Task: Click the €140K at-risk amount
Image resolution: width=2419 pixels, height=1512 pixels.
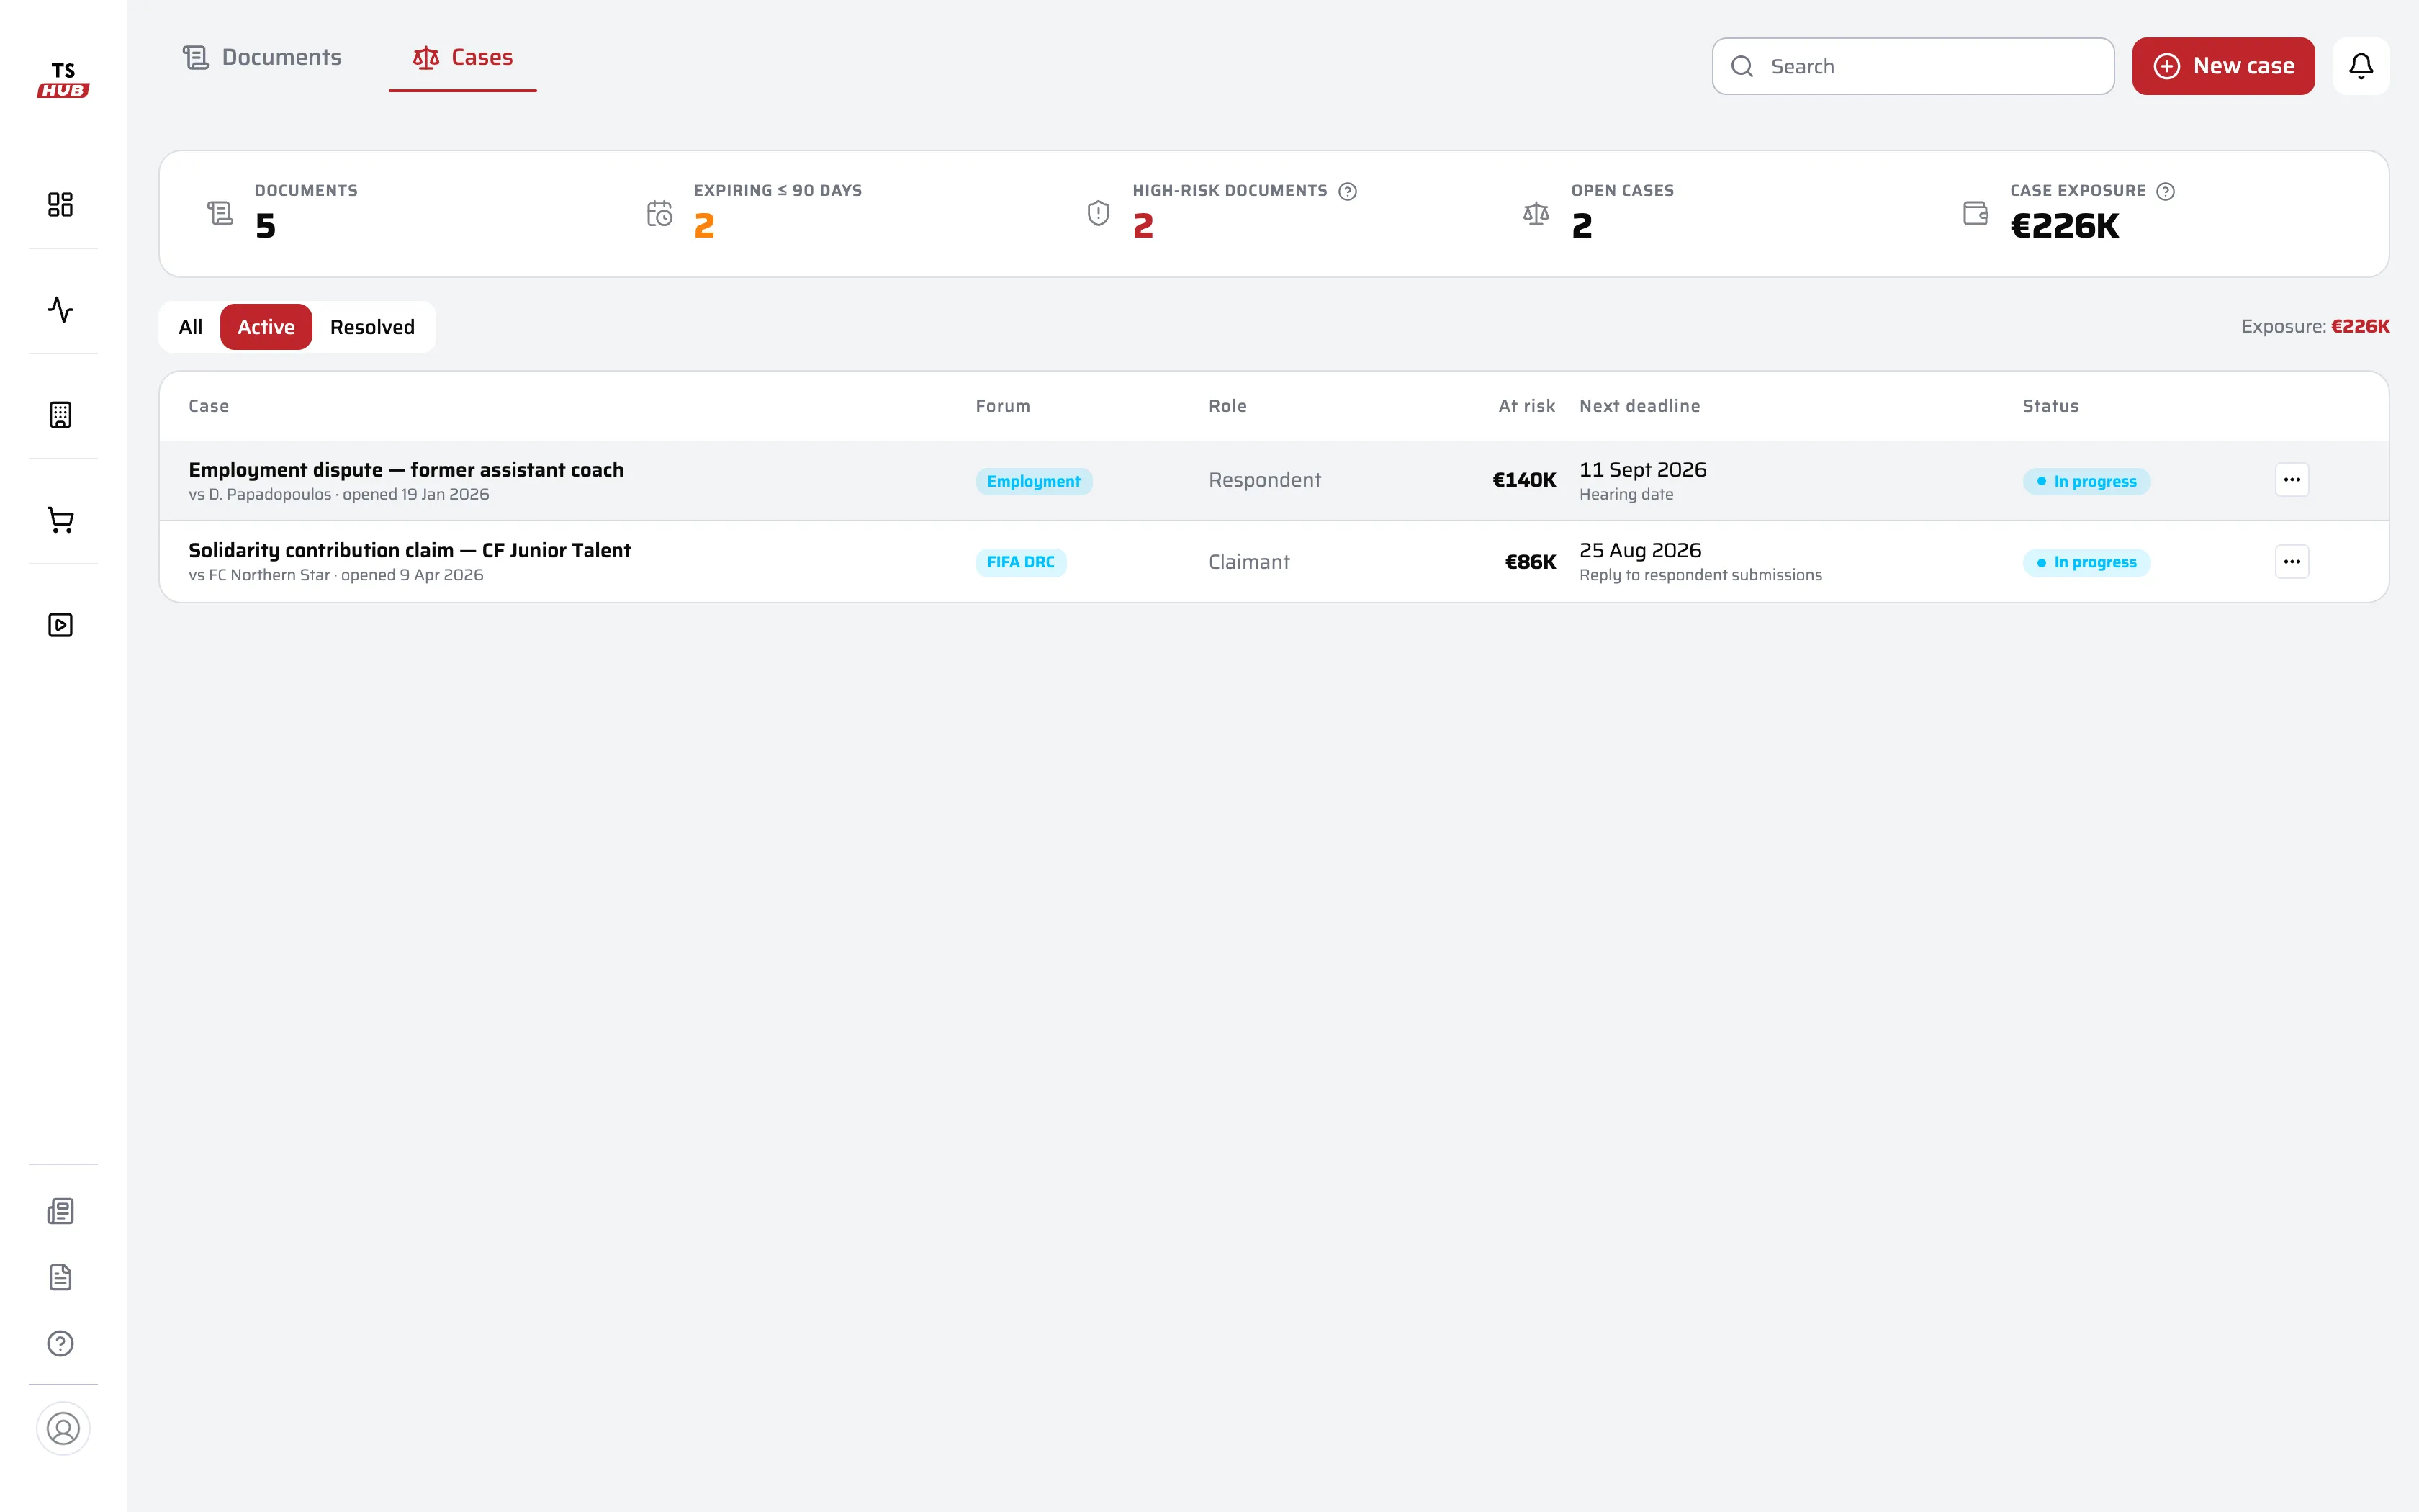Action: pyautogui.click(x=1523, y=480)
